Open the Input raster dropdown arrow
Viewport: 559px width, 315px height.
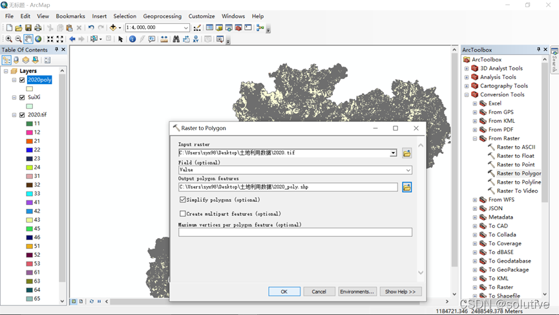[x=393, y=153]
